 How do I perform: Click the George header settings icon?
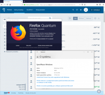(81, 10)
